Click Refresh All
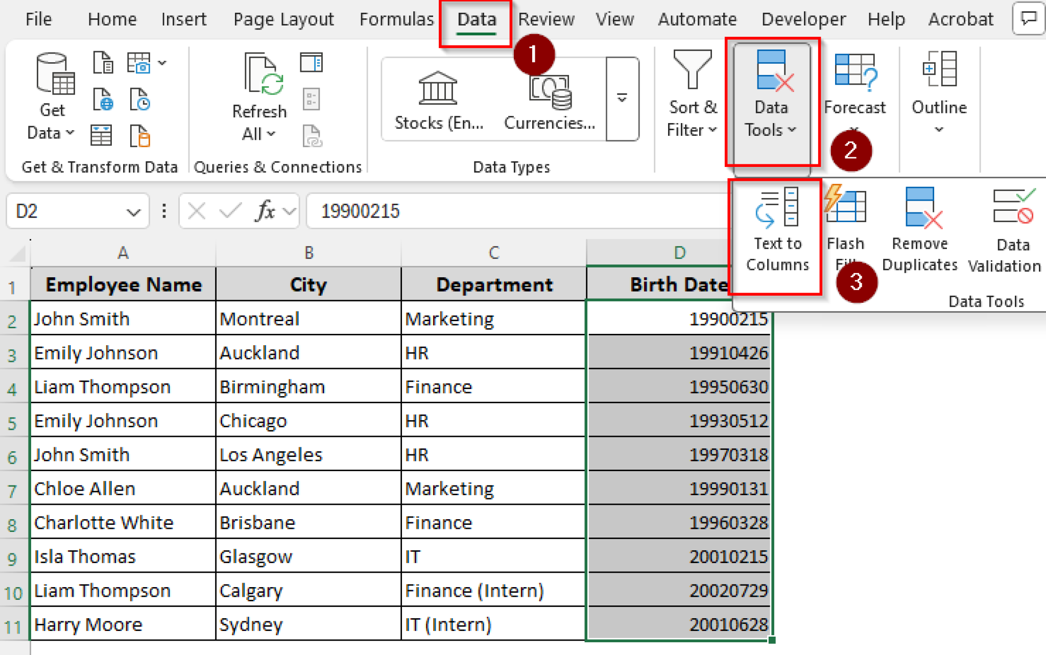This screenshot has width=1046, height=655. click(x=259, y=97)
